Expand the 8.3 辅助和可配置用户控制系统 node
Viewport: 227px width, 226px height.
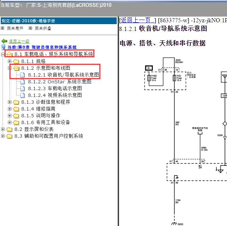3,136
